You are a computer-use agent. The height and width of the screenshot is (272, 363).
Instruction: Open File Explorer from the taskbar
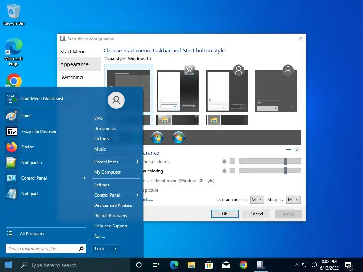click(191, 265)
